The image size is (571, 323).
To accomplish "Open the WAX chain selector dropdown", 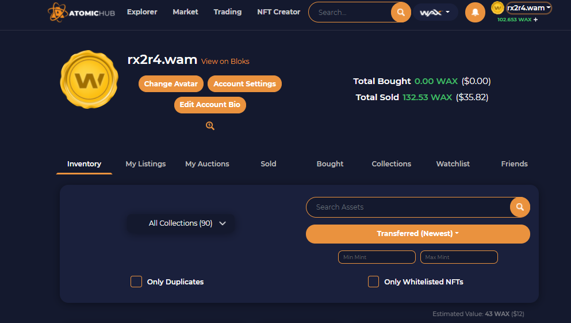I will 435,13.
